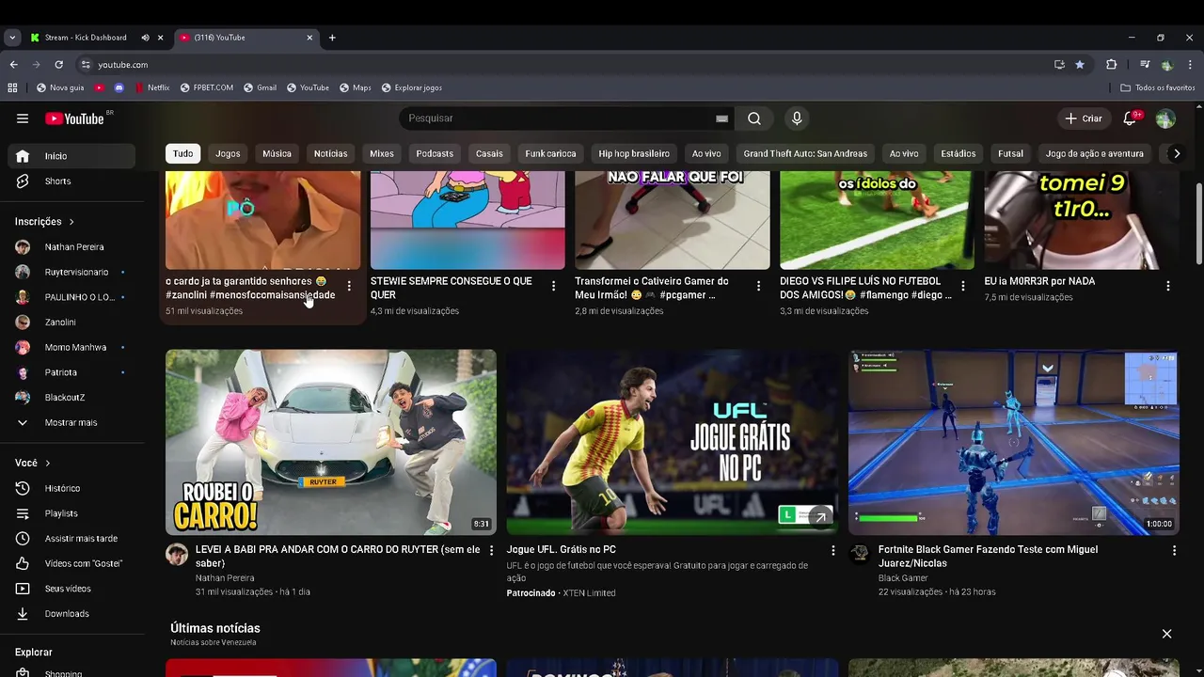The height and width of the screenshot is (677, 1204).
Task: Open FPBET.COM bookmark
Action: click(206, 87)
